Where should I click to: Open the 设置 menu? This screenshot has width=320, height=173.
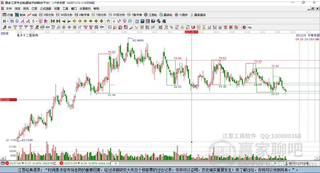[x=57, y=8]
